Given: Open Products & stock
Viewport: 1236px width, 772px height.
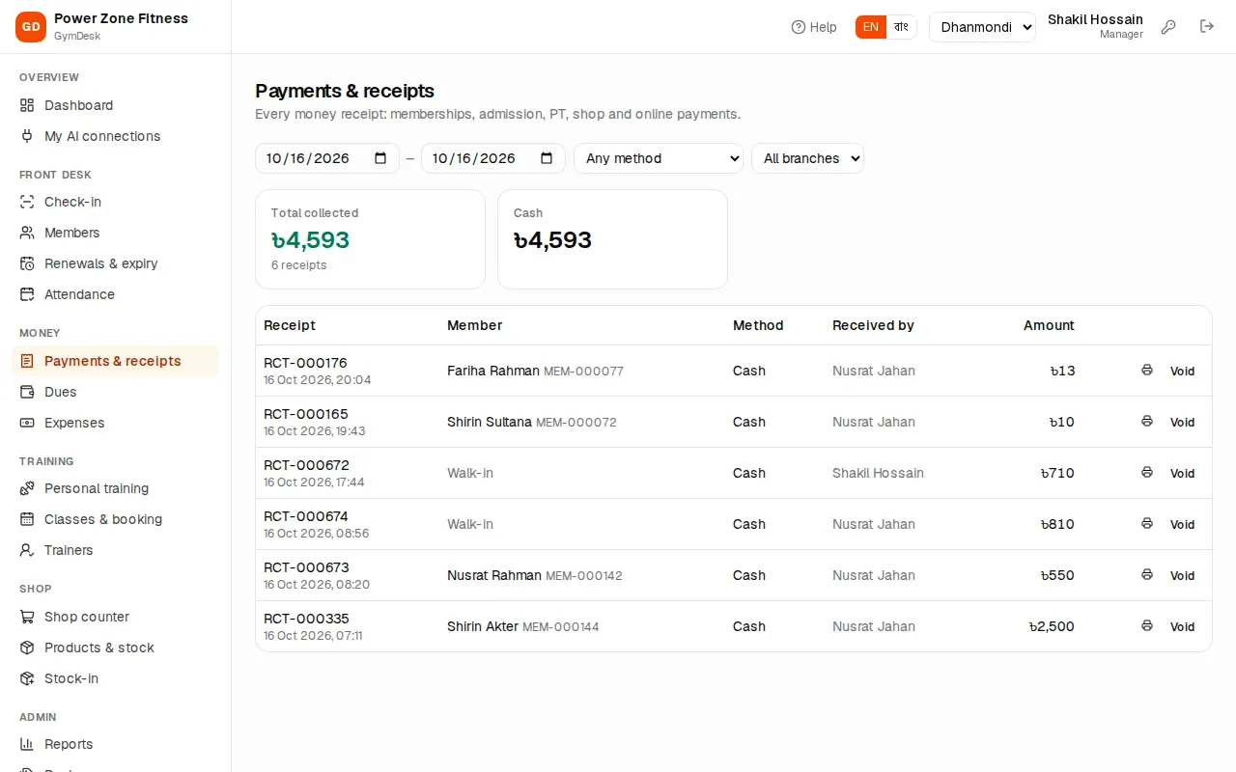Looking at the screenshot, I should point(116,648).
